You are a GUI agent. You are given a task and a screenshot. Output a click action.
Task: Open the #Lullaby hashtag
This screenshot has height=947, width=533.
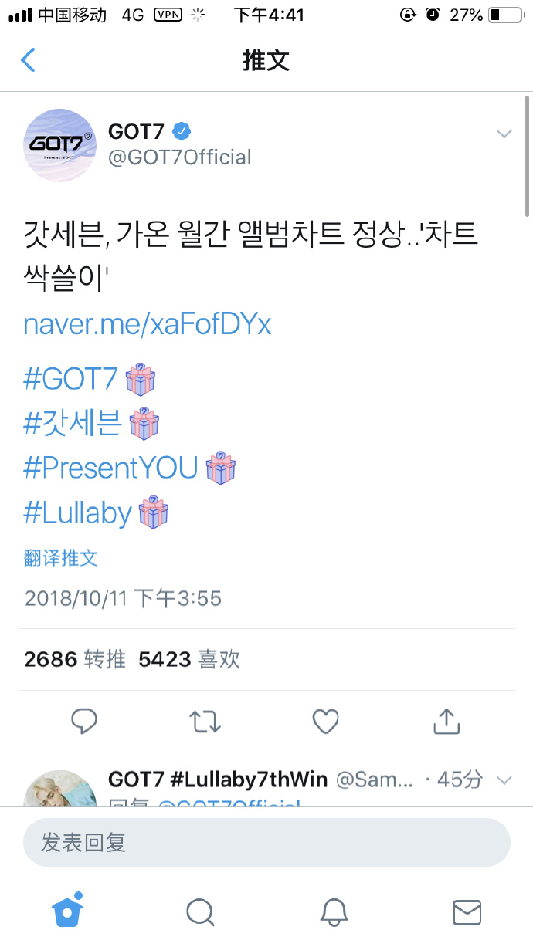[x=78, y=512]
